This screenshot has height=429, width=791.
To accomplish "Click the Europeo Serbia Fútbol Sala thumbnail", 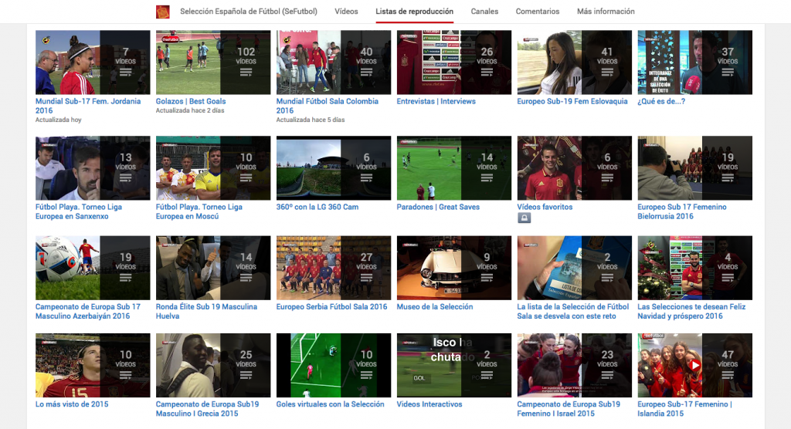I will pos(334,268).
